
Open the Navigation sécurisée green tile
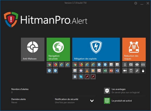[58, 49]
